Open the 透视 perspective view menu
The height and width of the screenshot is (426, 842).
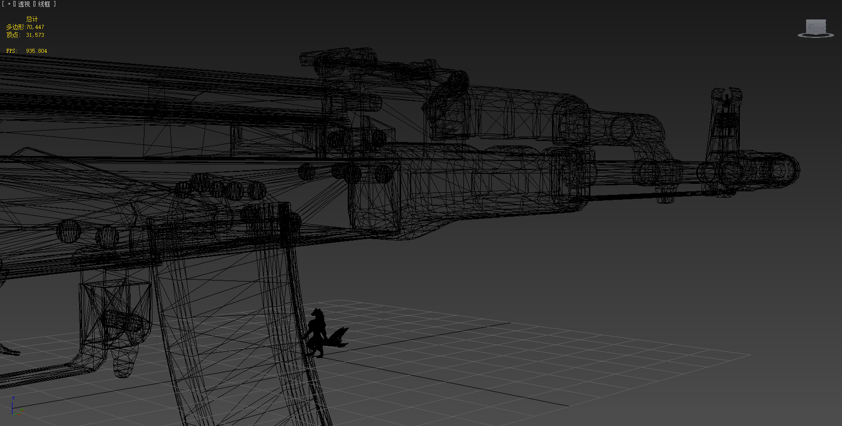tap(24, 4)
